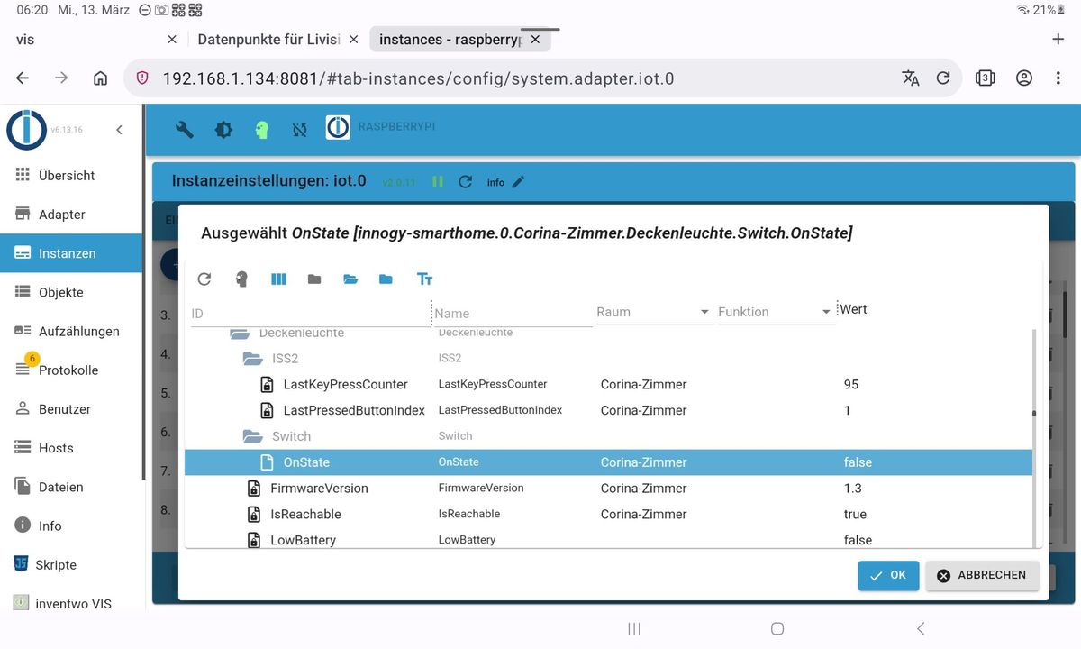1081x649 pixels.
Task: Cancel dialog with ABBRECHEN button
Action: coord(982,575)
